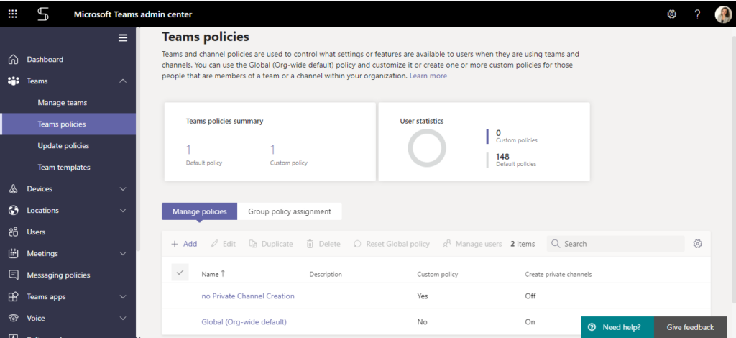Image resolution: width=736 pixels, height=338 pixels.
Task: Click the Devices bell icon in sidebar
Action: [14, 188]
